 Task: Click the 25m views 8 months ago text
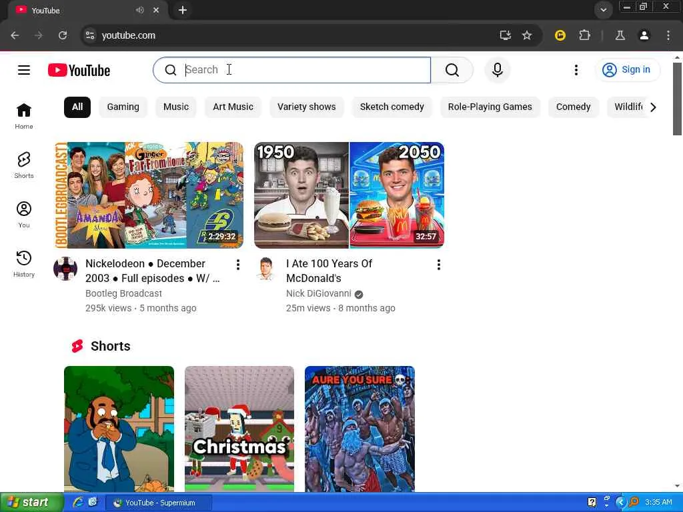pos(341,308)
